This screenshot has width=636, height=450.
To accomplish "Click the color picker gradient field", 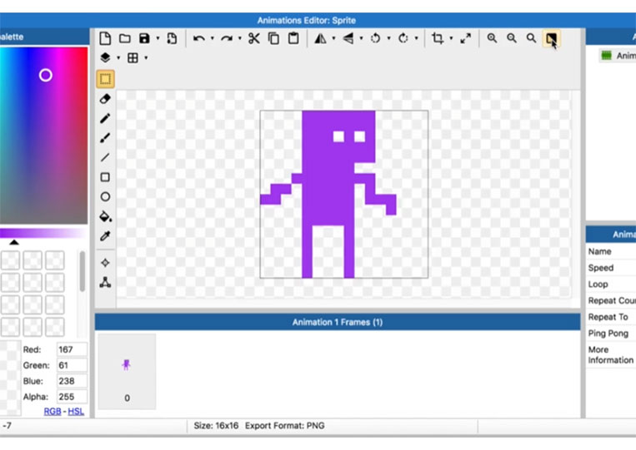I will pyautogui.click(x=44, y=135).
